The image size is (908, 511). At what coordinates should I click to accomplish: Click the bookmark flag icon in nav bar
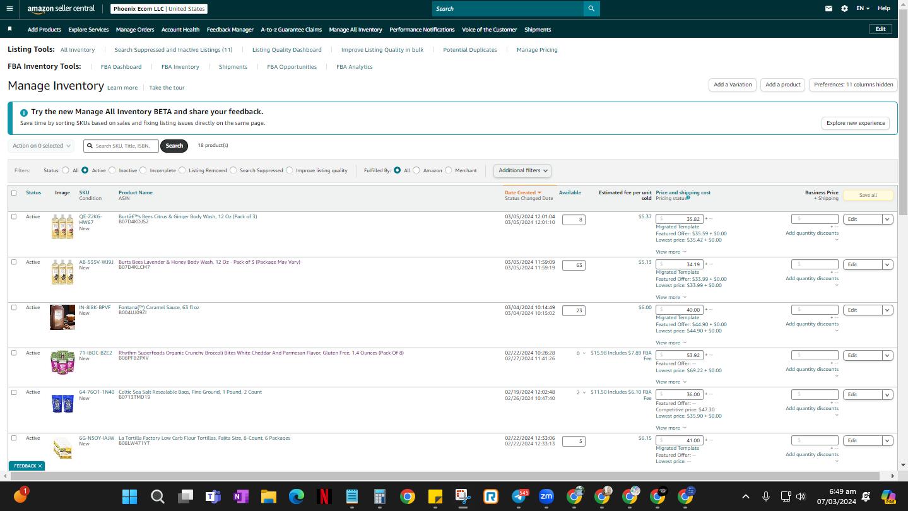click(9, 29)
